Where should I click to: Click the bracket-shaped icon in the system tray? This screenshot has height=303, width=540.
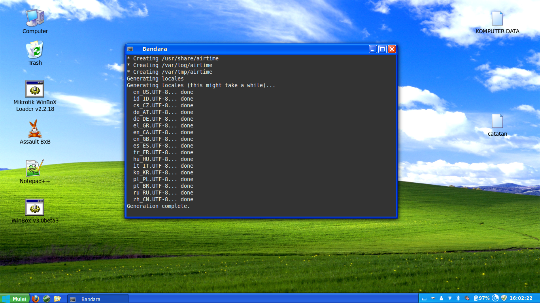coord(424,299)
